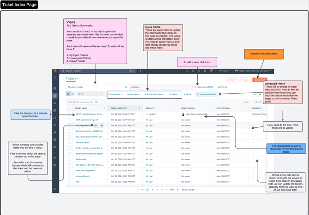The width and height of the screenshot is (309, 215).
Task: Close the 'My open tickets' view tab
Action: [126, 87]
